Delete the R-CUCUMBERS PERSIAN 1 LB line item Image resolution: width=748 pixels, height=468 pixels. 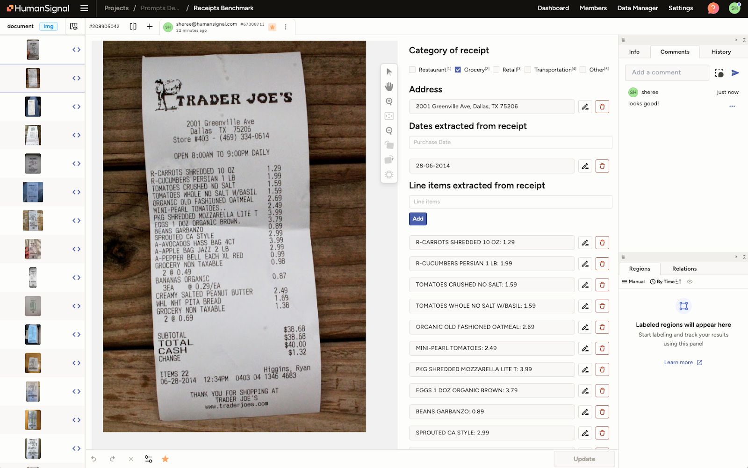[602, 264]
